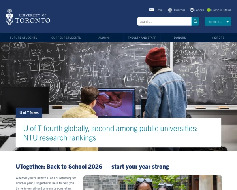Click the University of Toronto wordmark text
Image resolution: width=237 pixels, height=190 pixels.
[x=33, y=19]
